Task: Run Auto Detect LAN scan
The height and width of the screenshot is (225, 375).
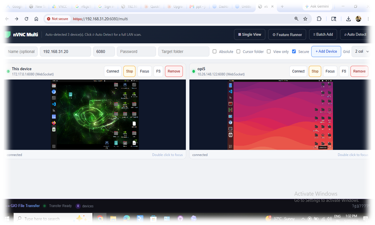Action: pos(355,35)
